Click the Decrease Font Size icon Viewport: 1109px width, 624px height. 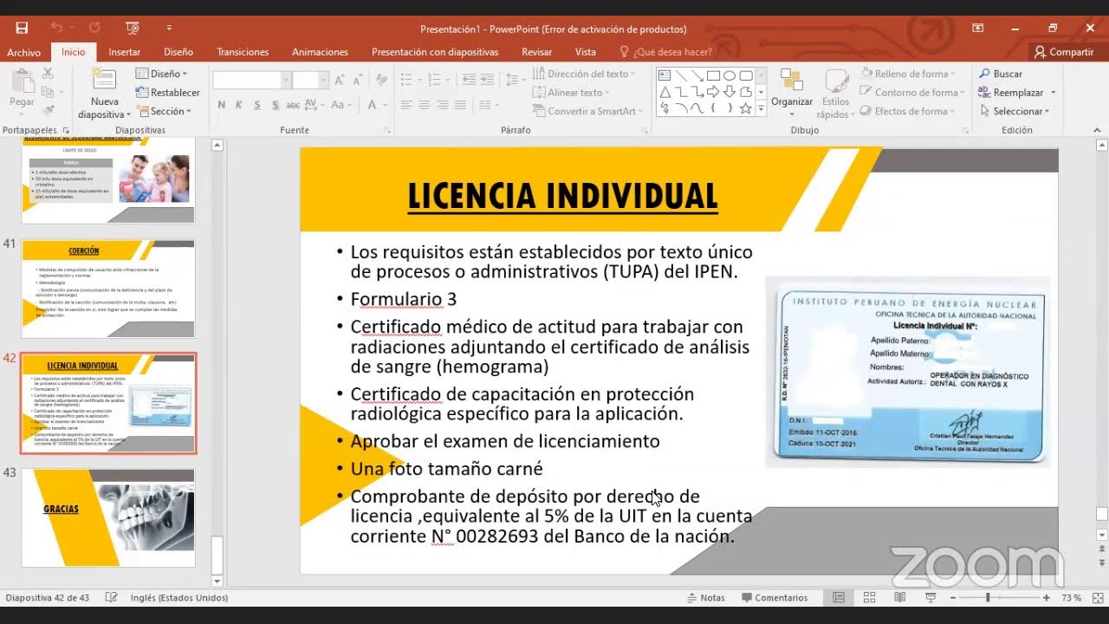[359, 80]
